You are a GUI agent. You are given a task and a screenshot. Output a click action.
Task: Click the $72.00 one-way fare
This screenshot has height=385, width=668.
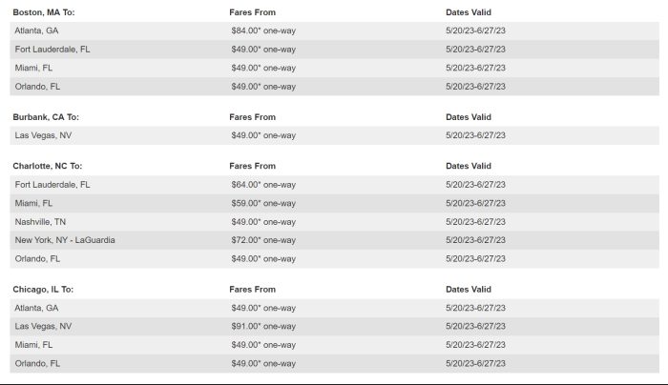(x=263, y=240)
